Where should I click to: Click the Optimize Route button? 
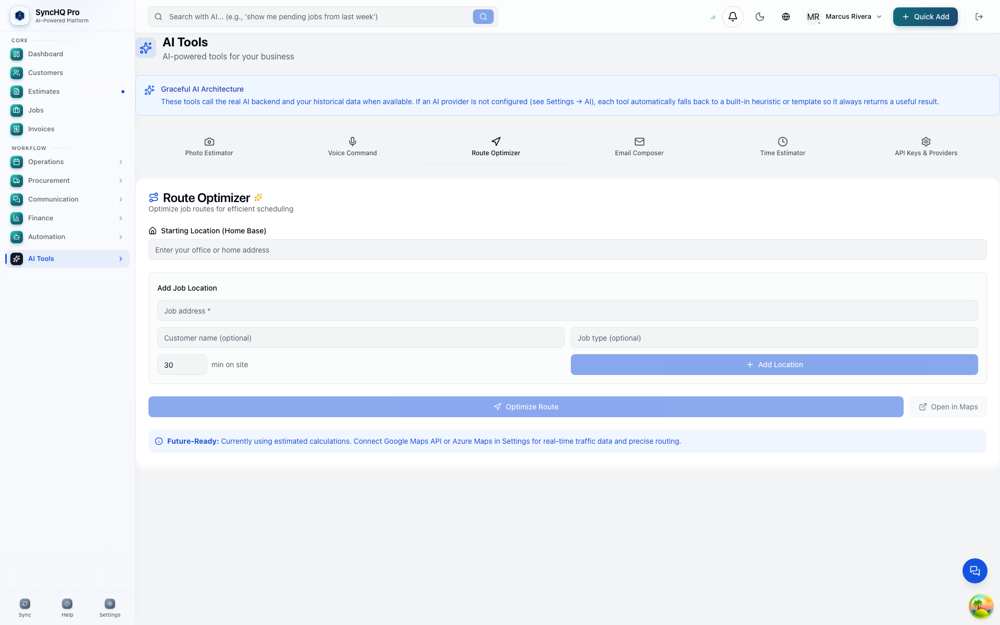click(526, 407)
